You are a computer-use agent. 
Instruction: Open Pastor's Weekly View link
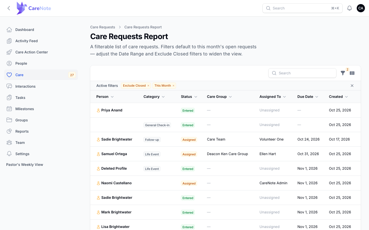(25, 165)
